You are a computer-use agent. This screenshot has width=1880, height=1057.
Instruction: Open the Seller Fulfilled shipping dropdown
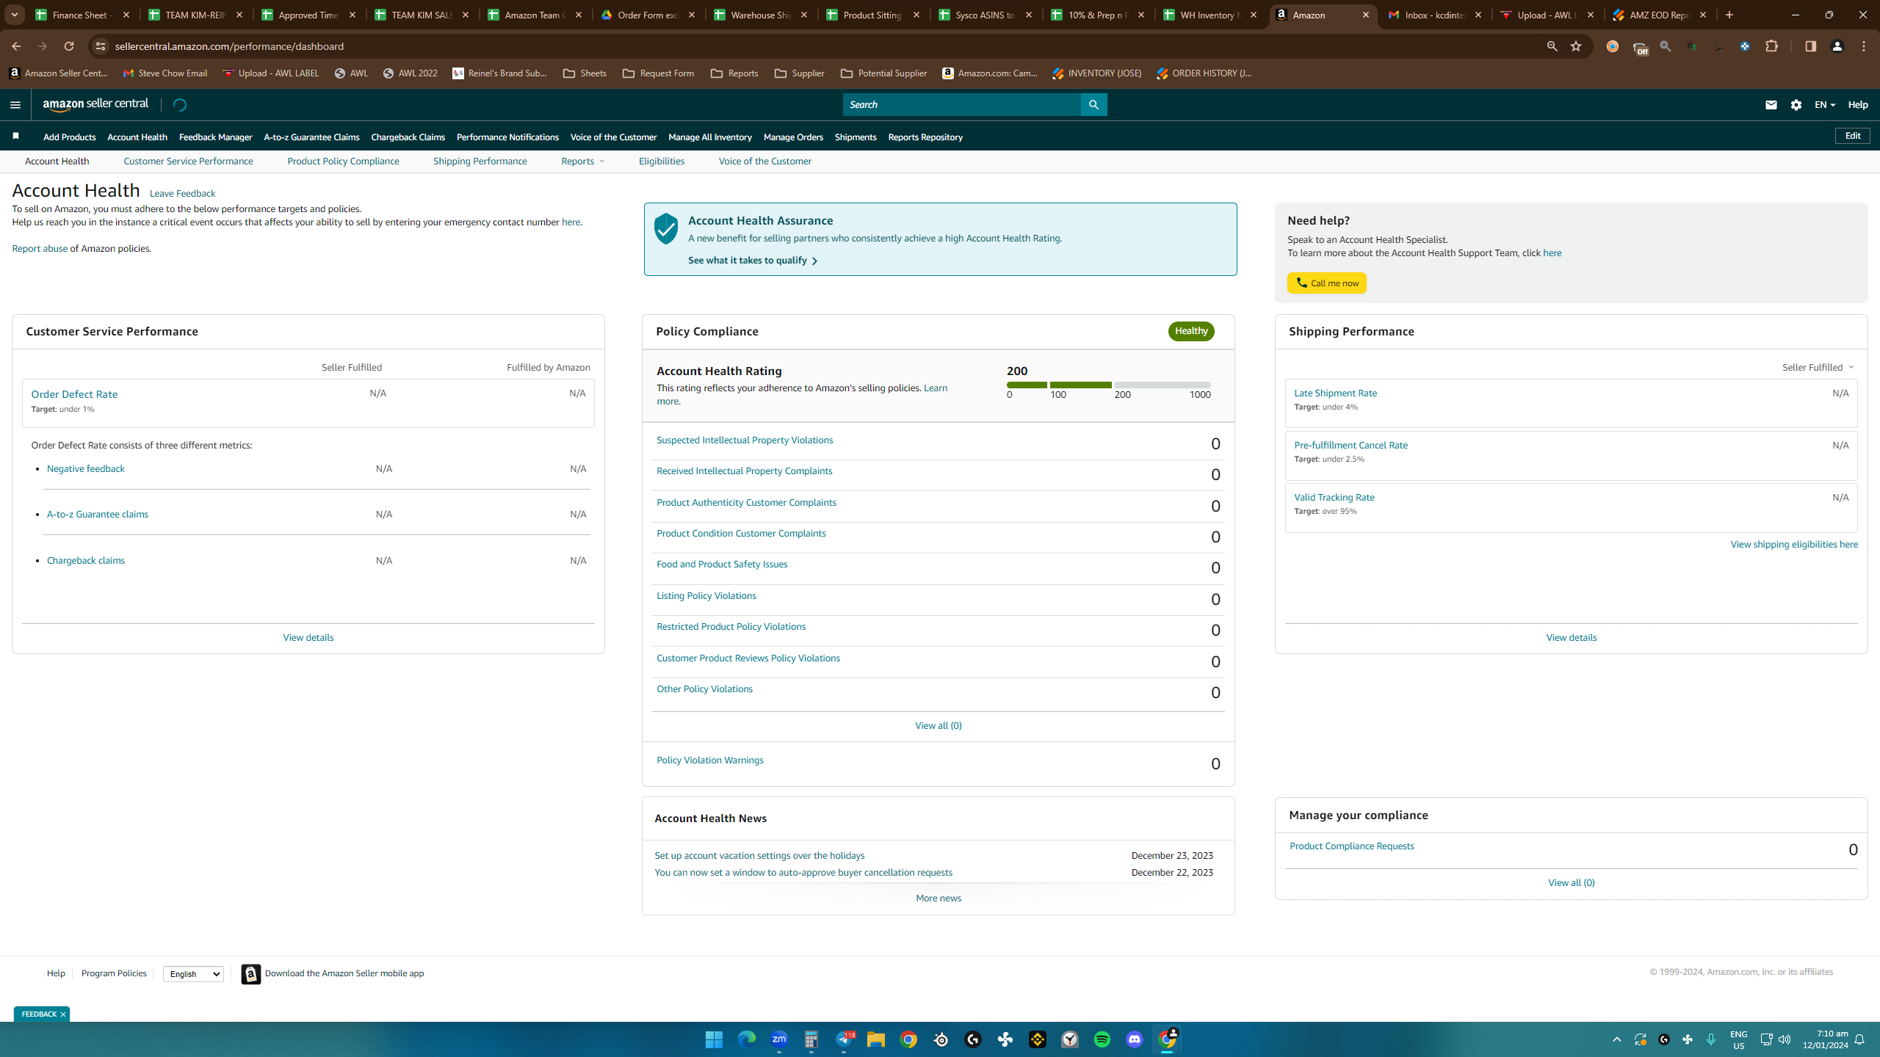(x=1818, y=367)
